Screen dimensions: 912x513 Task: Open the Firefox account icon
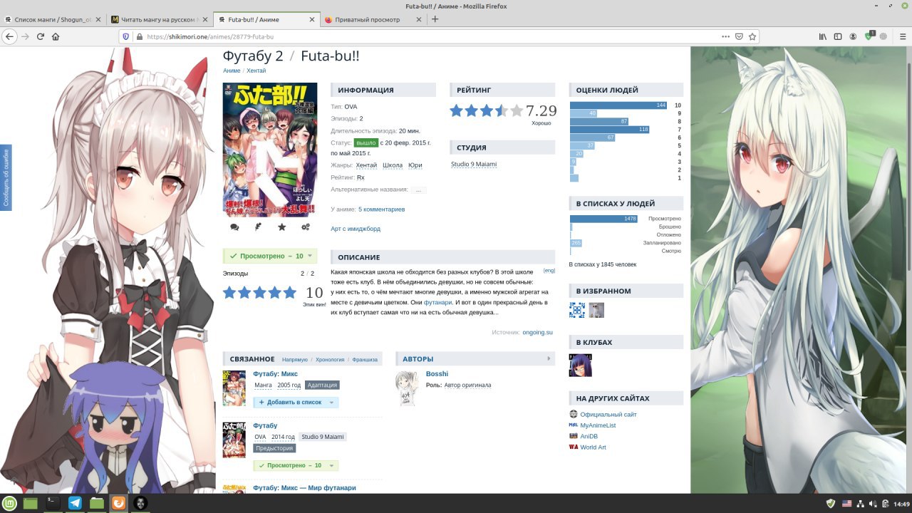(x=853, y=36)
